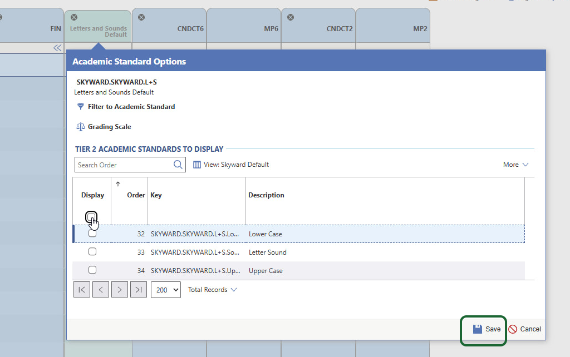This screenshot has width=570, height=357.
Task: Toggle the select-all Display header checkbox
Action: pos(91,217)
